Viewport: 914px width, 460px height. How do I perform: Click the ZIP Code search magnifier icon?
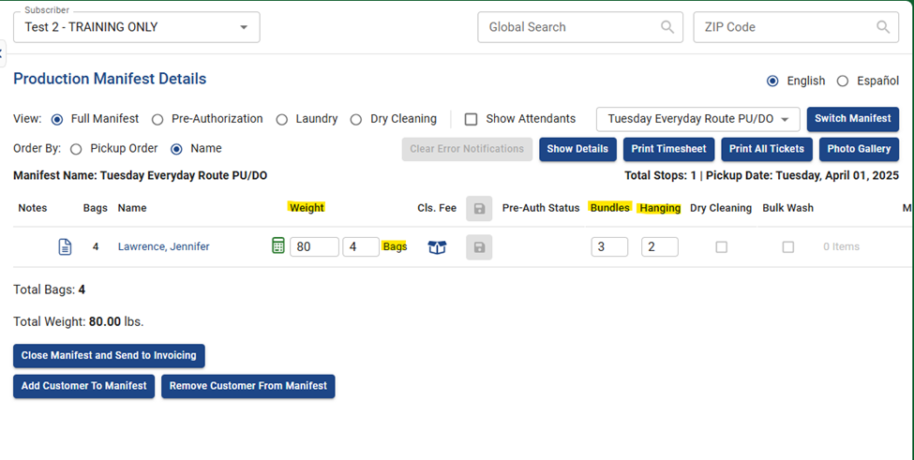click(883, 27)
